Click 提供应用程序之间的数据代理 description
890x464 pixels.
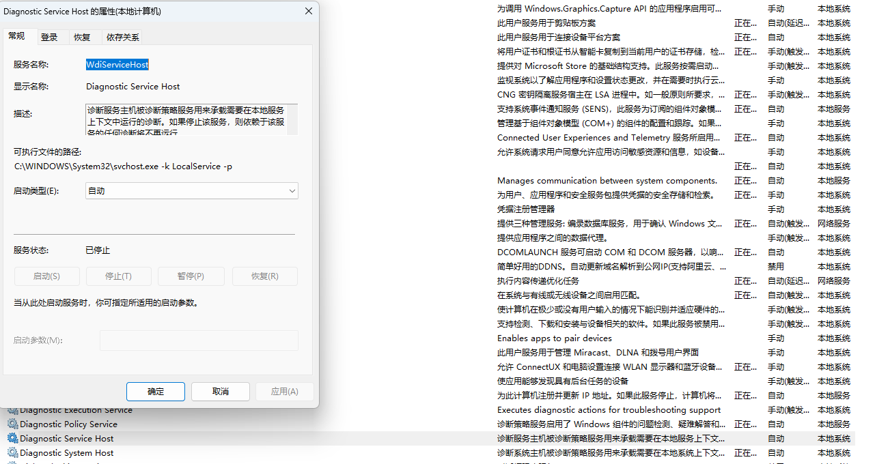tap(552, 238)
